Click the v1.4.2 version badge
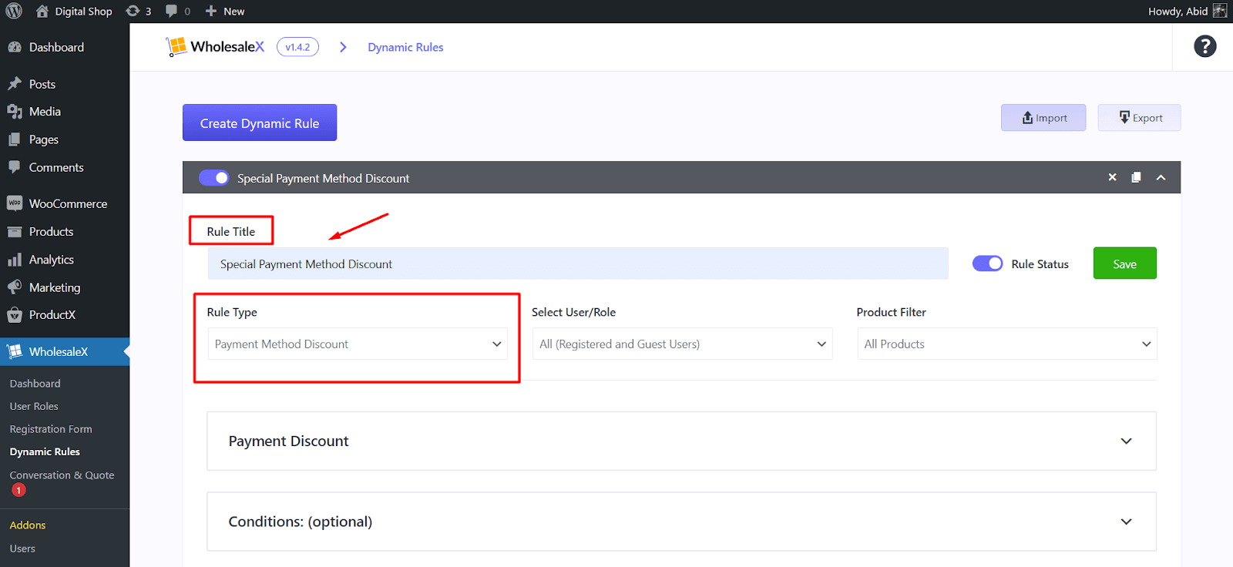This screenshot has height=567, width=1233. pyautogui.click(x=297, y=47)
